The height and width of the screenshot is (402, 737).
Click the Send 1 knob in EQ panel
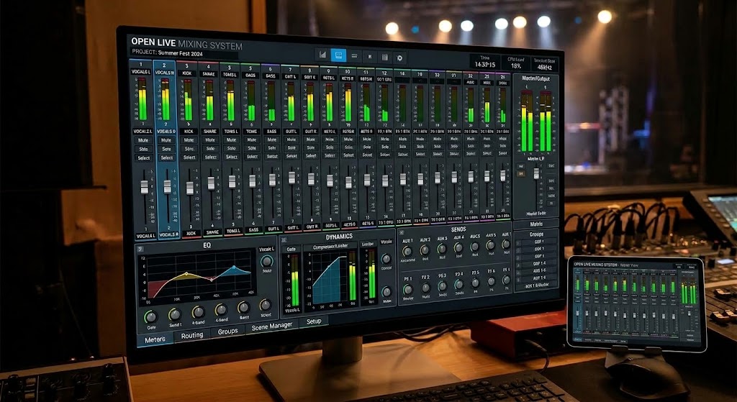point(175,314)
